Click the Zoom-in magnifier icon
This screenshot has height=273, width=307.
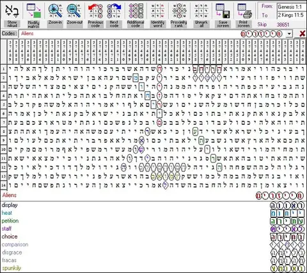tap(55, 11)
